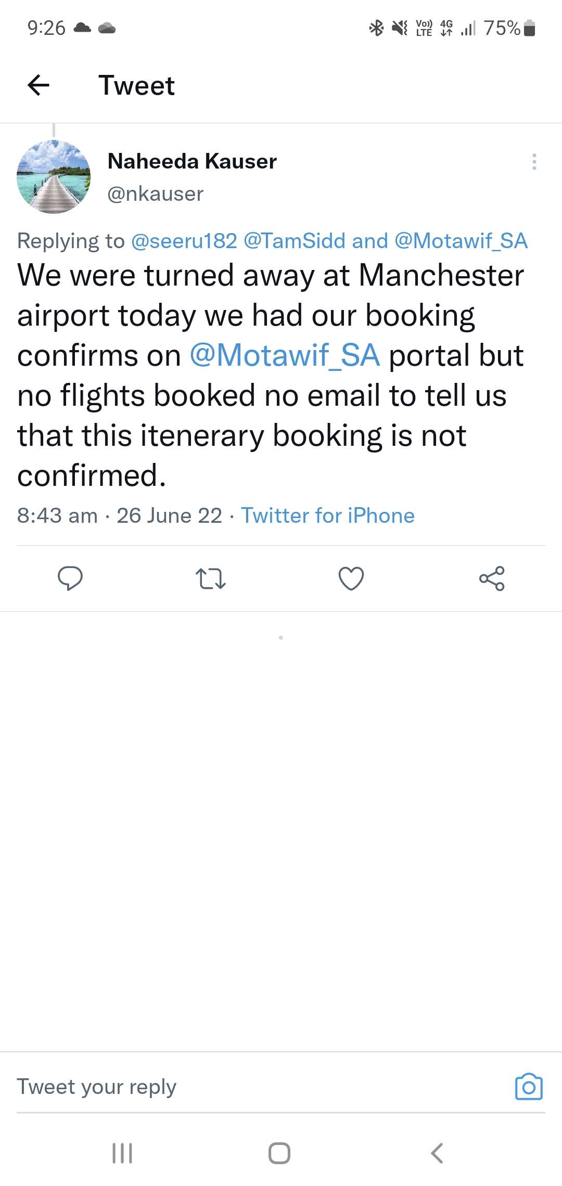562x1186 pixels.
Task: Open Naheeda Kauser's profile picture
Action: pos(54,177)
